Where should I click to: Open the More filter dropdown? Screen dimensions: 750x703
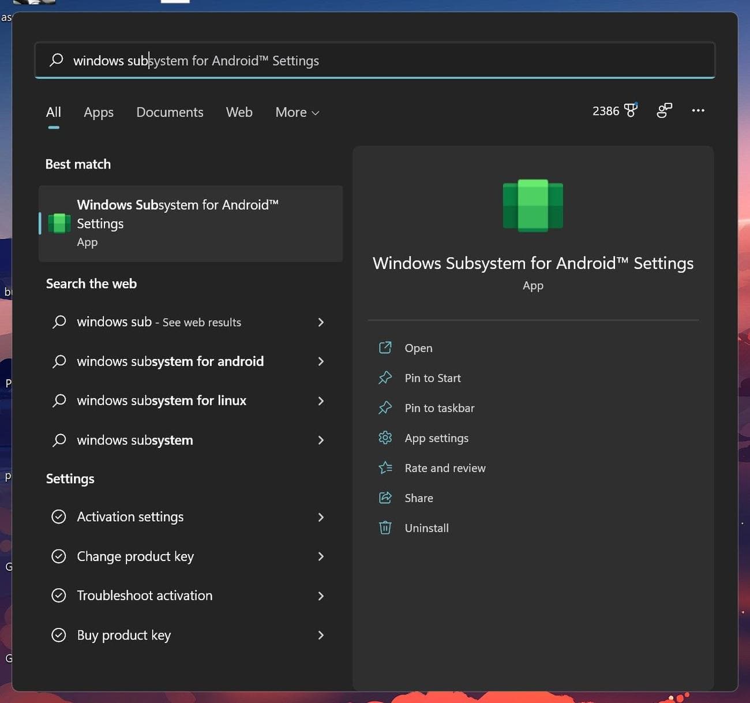click(x=297, y=113)
